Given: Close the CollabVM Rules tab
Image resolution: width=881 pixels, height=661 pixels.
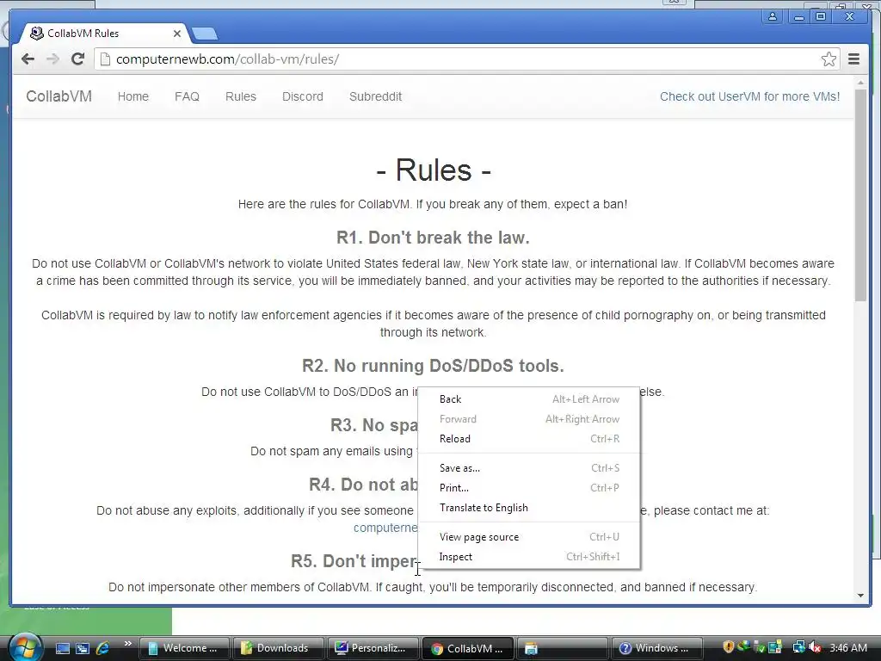Looking at the screenshot, I should [x=177, y=34].
